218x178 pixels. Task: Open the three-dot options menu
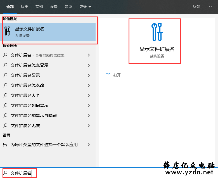tap(210, 6)
